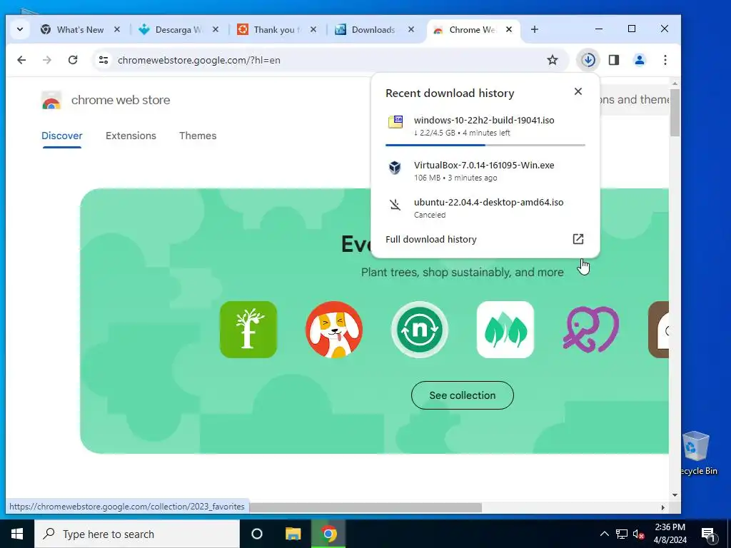Open Full download history
This screenshot has height=548, width=731.
pos(485,239)
